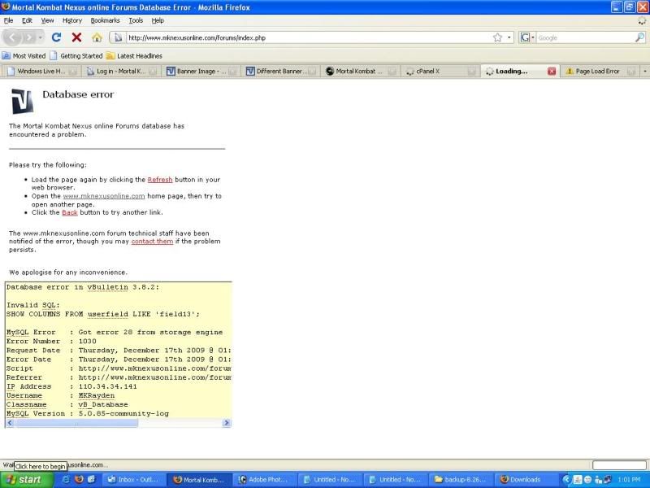Image resolution: width=650 pixels, height=488 pixels.
Task: Click the IP address 110.34.34.141
Action: tap(108, 386)
